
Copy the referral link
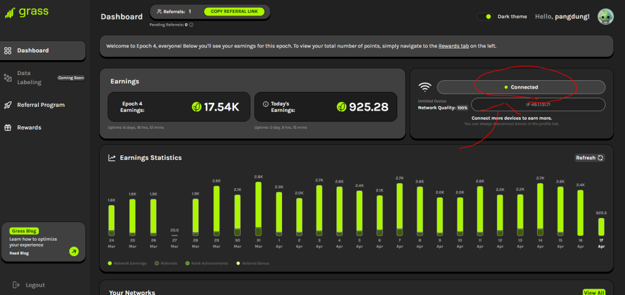coord(234,12)
